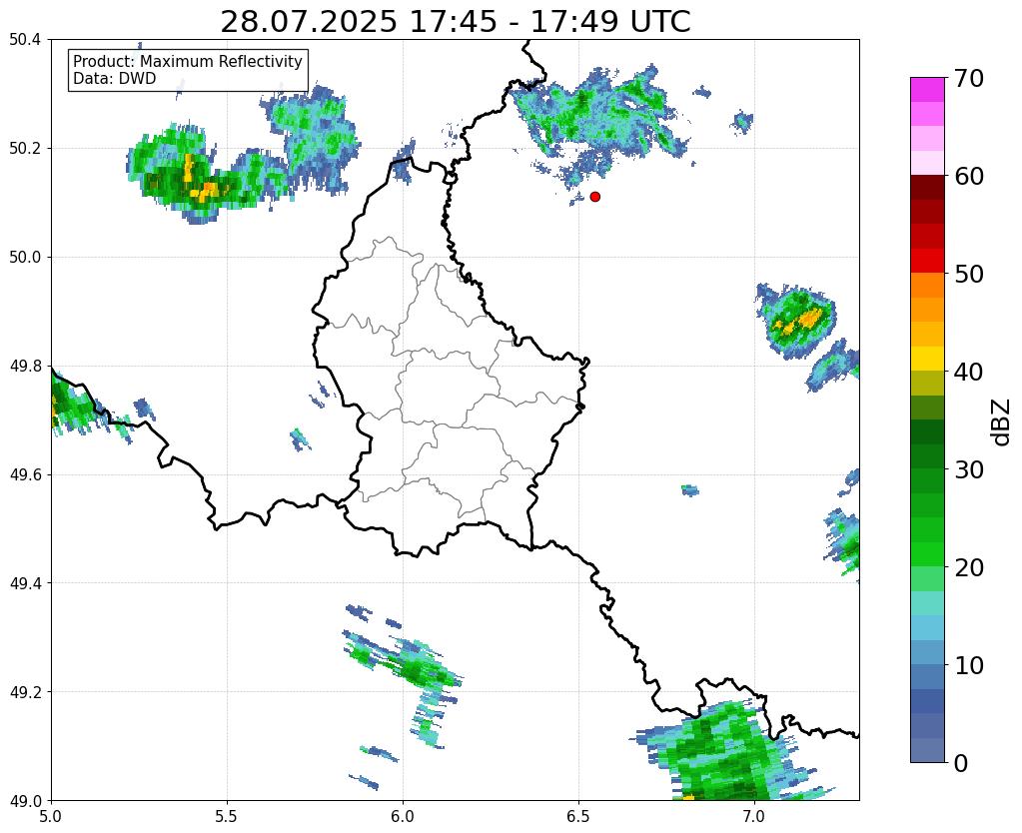The height and width of the screenshot is (833, 1022).
Task: Click the magenta top color of the colorbar
Action: [927, 89]
